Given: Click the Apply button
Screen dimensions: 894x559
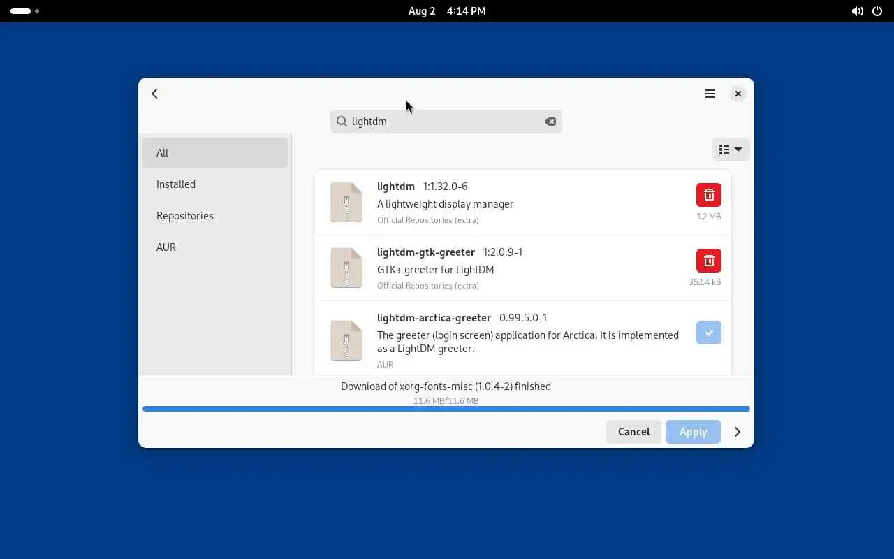Looking at the screenshot, I should tap(693, 432).
